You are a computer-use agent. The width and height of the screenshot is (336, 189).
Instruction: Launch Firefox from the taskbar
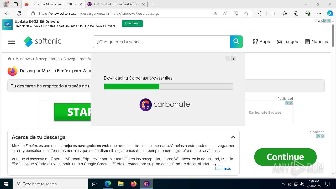(x=134, y=184)
